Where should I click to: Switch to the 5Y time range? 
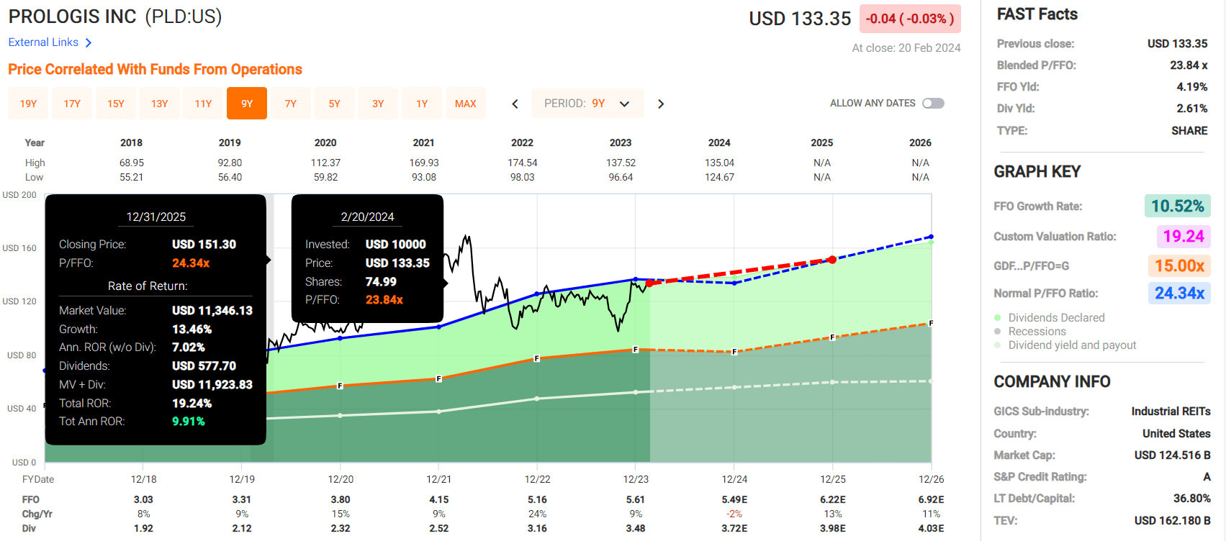point(334,104)
